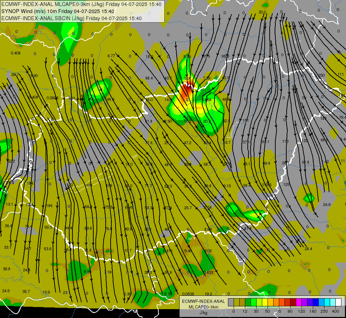Click the '12' legend scale value
Viewport: 346px width, 318px height.
245,311
